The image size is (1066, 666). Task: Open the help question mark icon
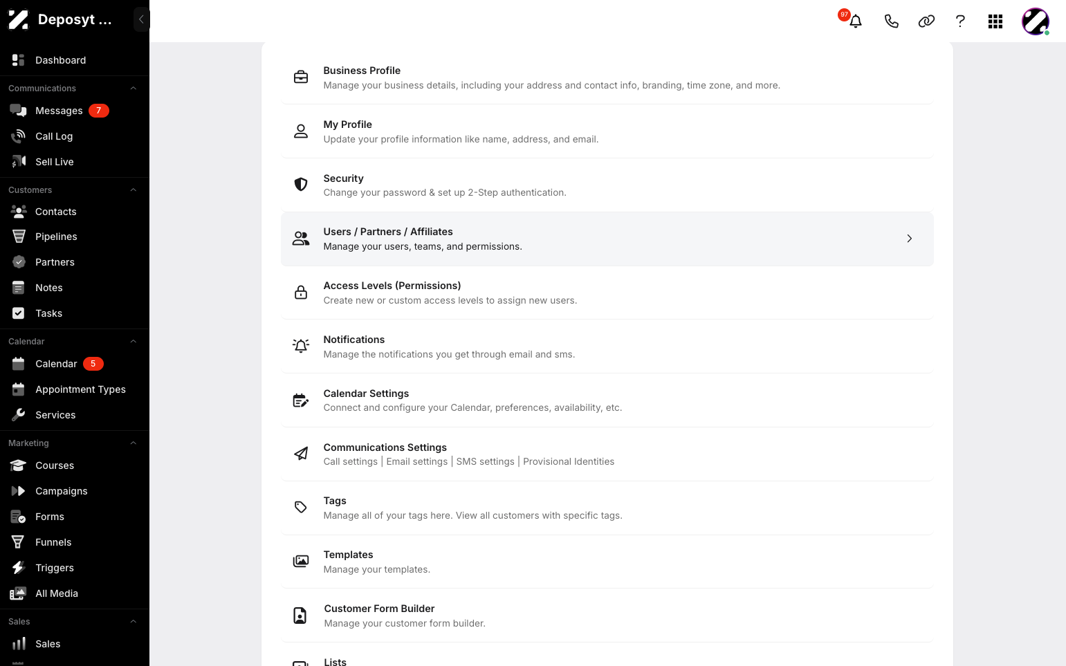[960, 21]
